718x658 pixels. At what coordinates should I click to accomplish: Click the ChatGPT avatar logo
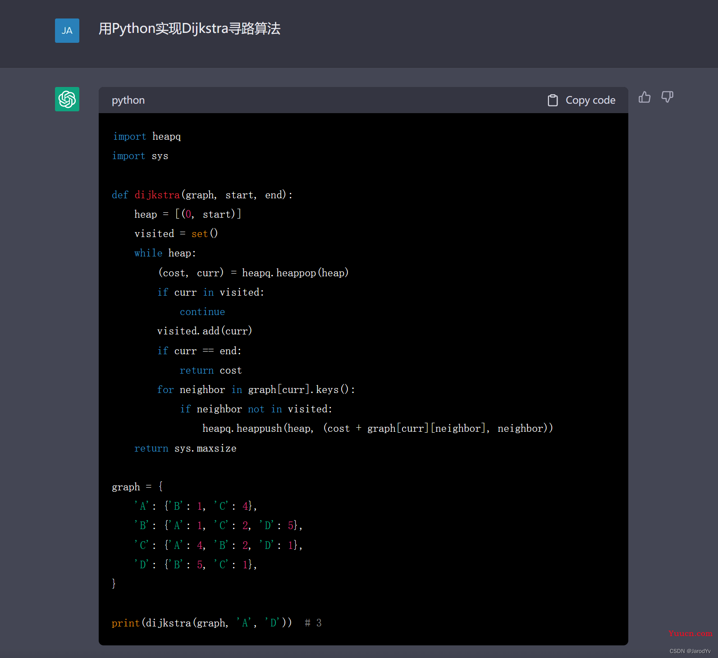(x=67, y=99)
